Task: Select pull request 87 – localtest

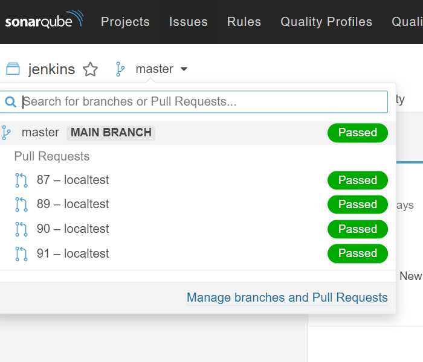Action: point(198,180)
